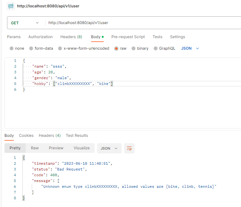Choose the GraphQL body type radio

[x=156, y=48]
